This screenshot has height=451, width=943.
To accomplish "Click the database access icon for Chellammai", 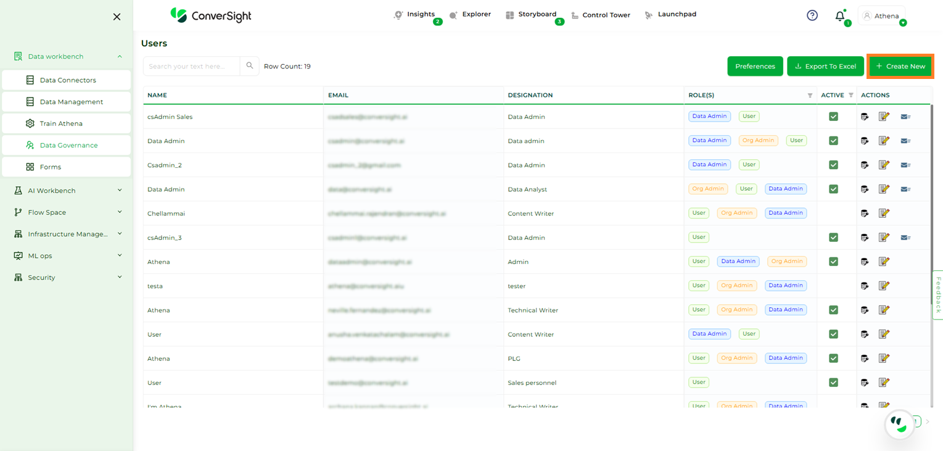I will [x=865, y=213].
